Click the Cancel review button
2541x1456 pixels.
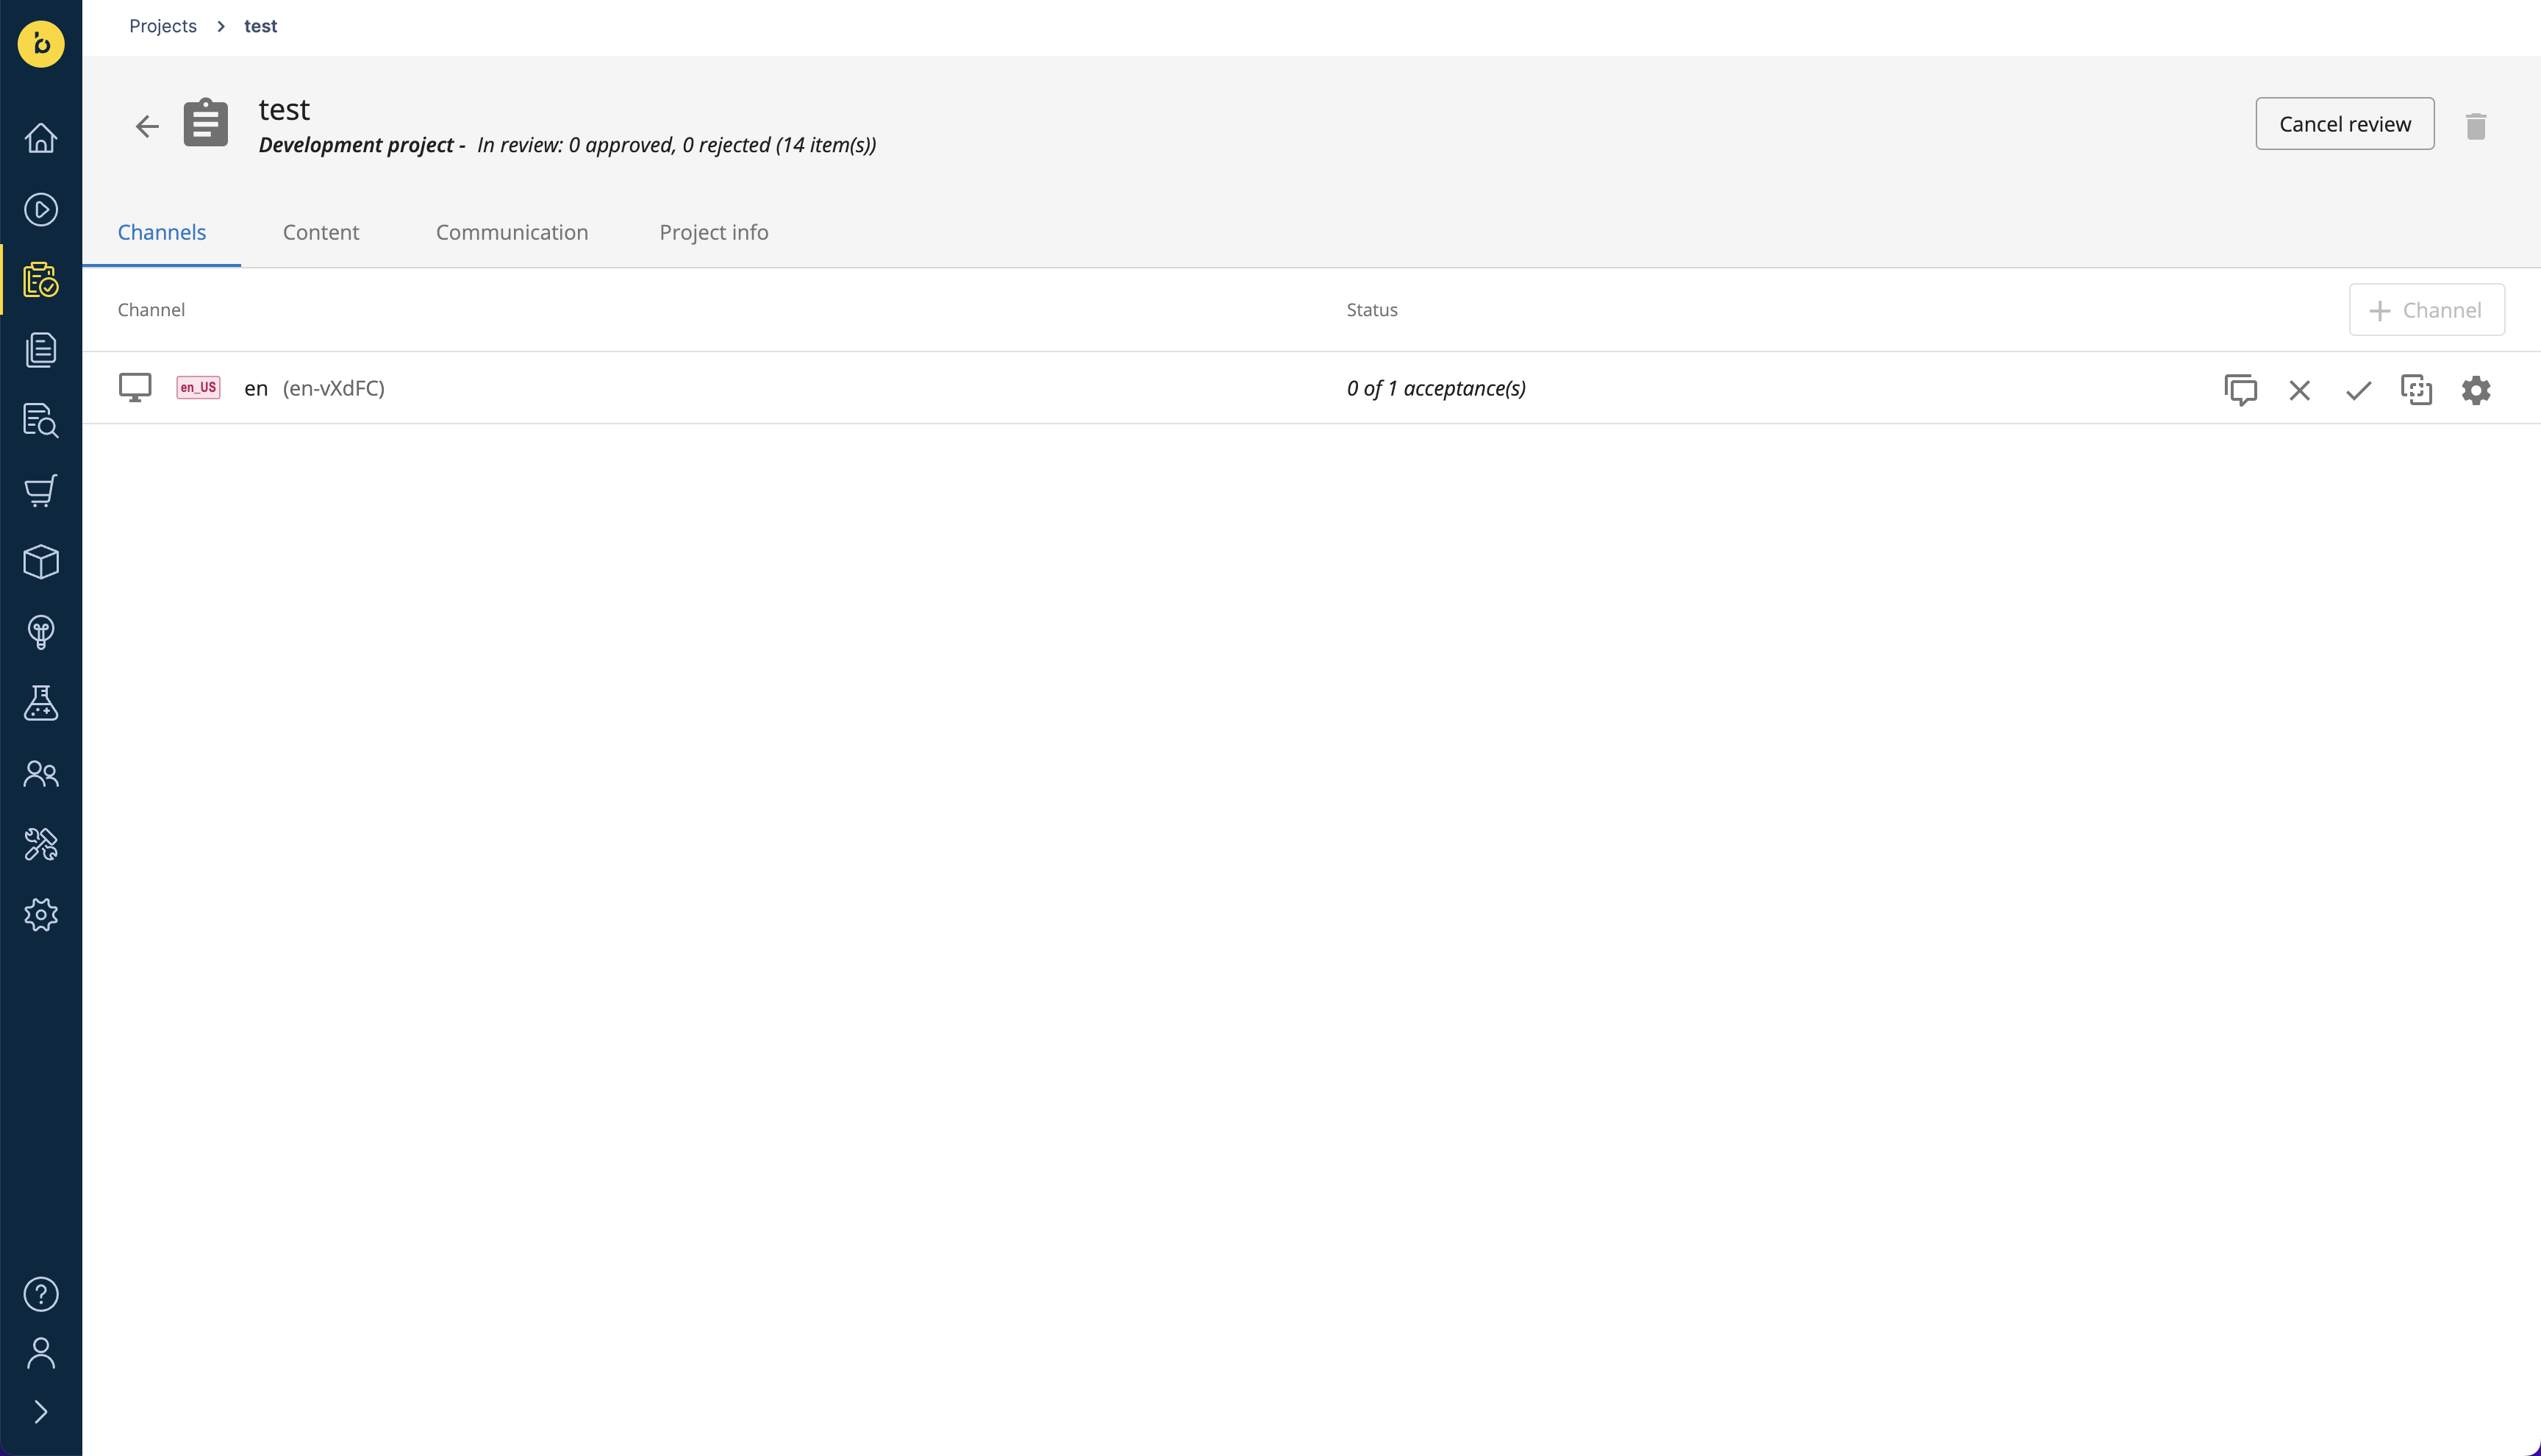(2344, 124)
